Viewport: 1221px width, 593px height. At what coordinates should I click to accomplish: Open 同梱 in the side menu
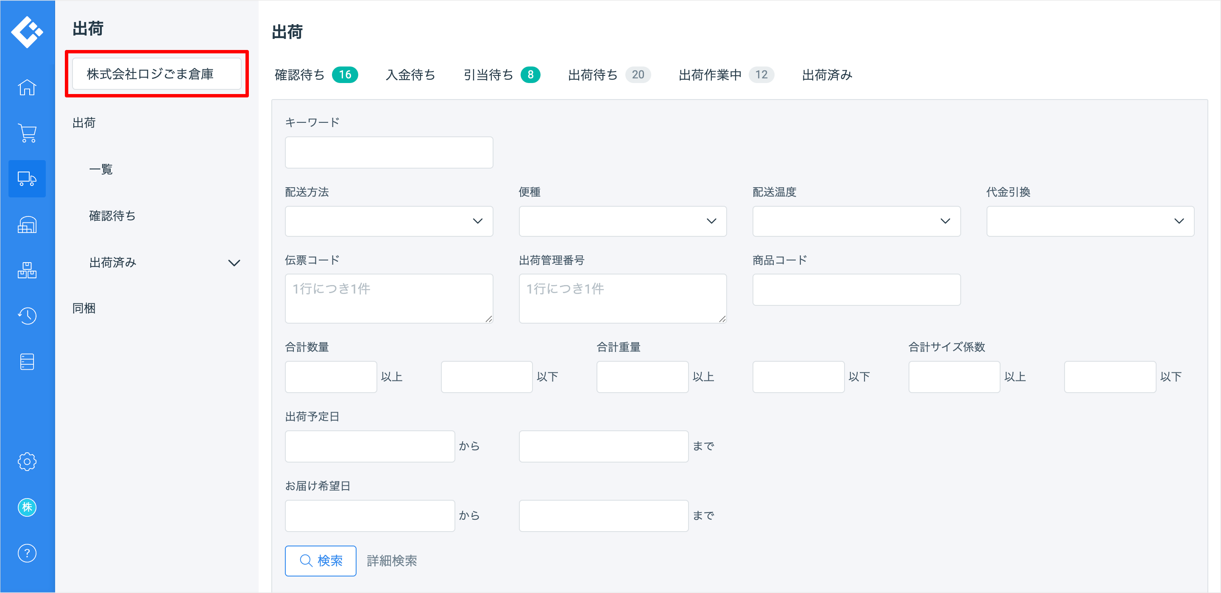84,308
